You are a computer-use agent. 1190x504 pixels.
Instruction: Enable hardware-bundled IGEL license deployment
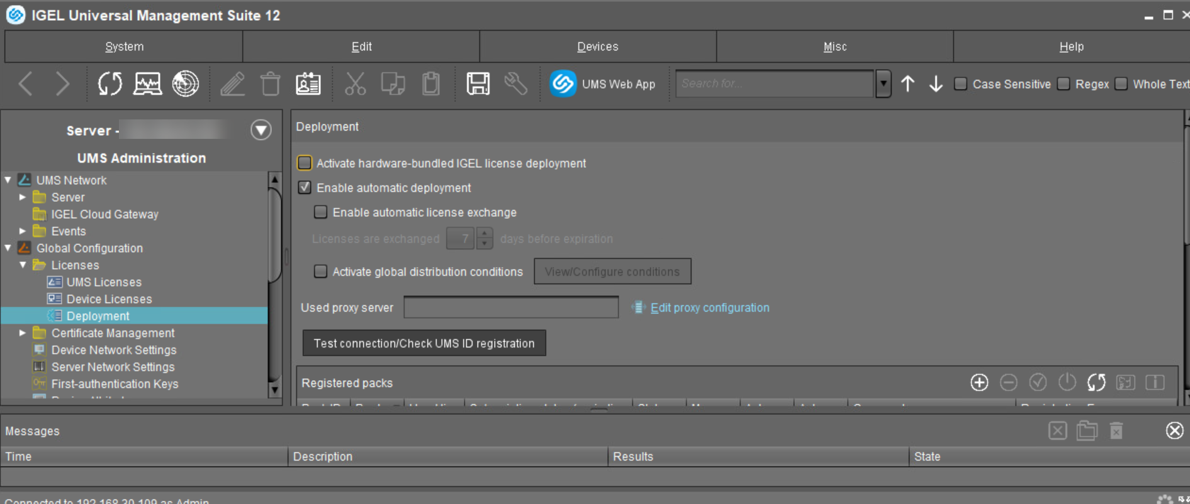305,163
